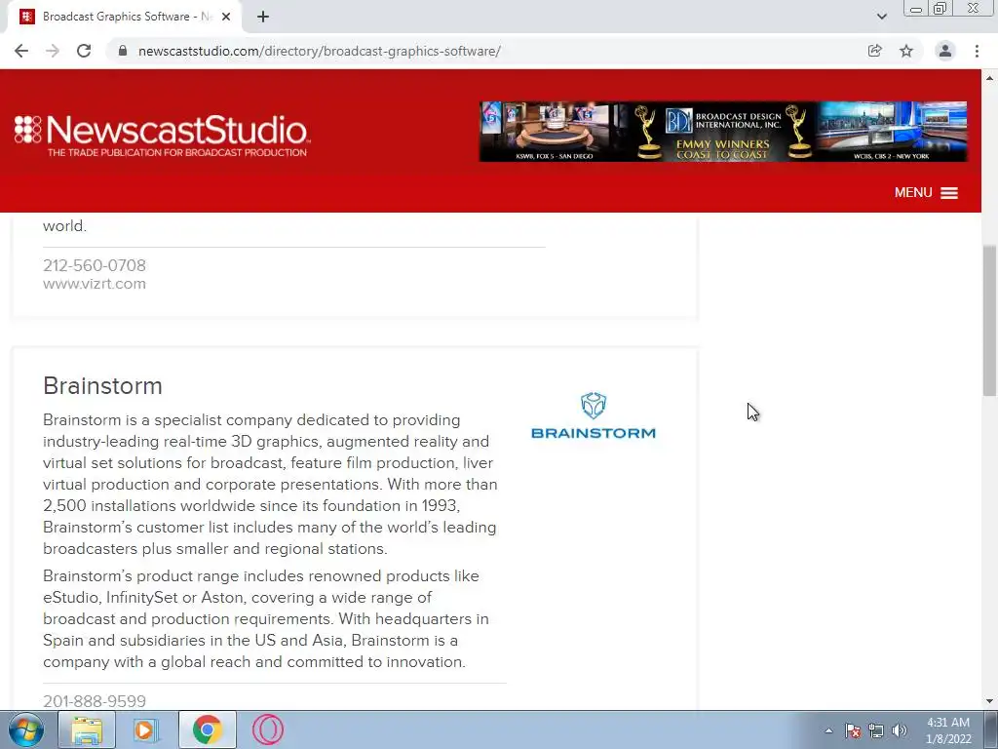Click the browser forward arrow
Screen dimensions: 998x749
[x=53, y=51]
